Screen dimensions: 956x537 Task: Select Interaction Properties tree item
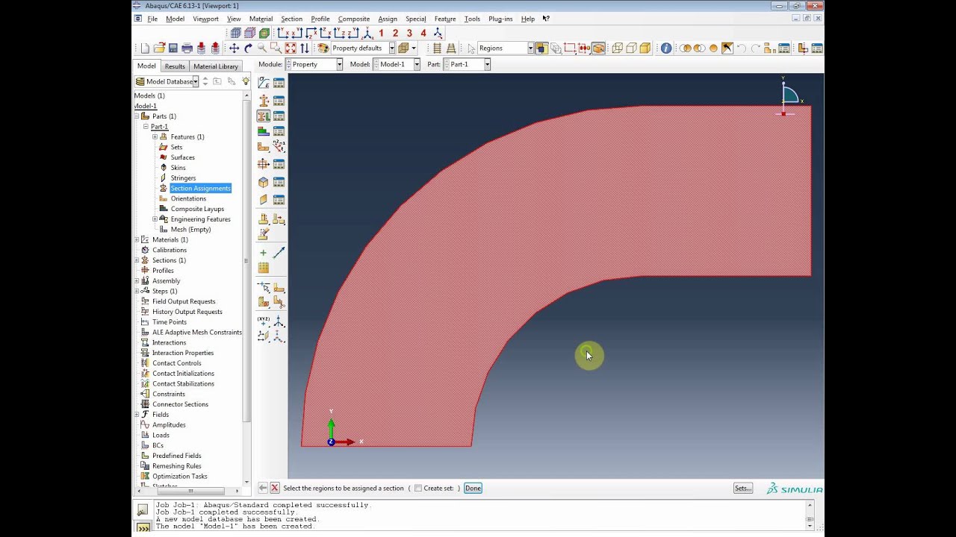pyautogui.click(x=183, y=353)
